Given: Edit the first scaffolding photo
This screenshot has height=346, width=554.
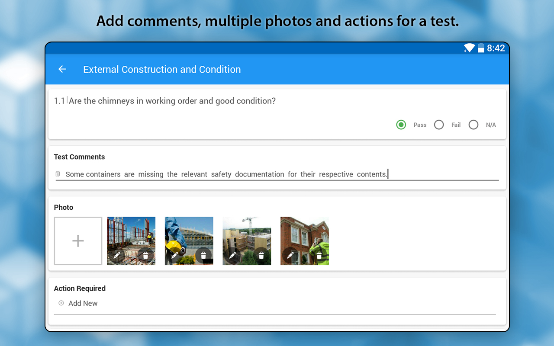Looking at the screenshot, I should 117,255.
